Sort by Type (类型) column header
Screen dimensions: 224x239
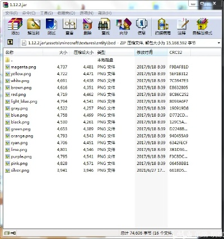[x=115, y=53]
